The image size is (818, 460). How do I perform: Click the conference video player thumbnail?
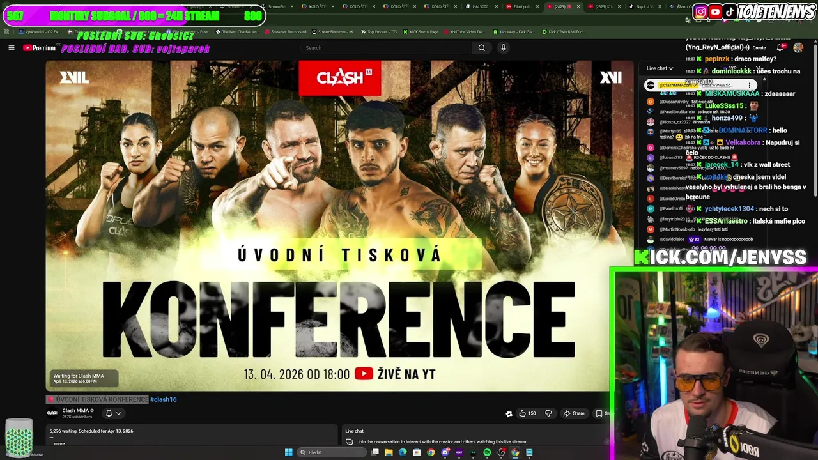click(339, 225)
